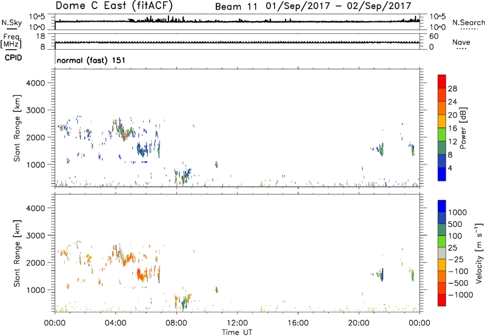This screenshot has width=485, height=336.
Task: Click the 'Nave' label
Action: pyautogui.click(x=461, y=42)
